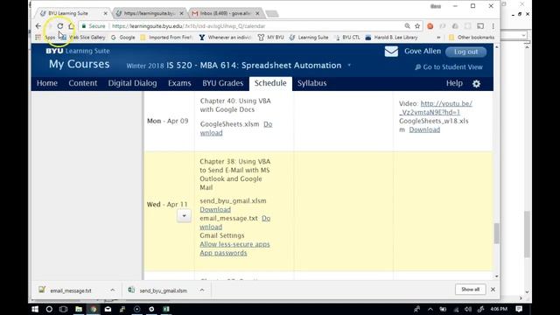Click the secure padlock in address bar
This screenshot has width=560, height=315.
click(x=84, y=26)
